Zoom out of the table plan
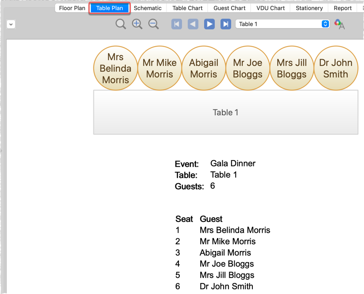The width and height of the screenshot is (364, 294). coord(153,24)
